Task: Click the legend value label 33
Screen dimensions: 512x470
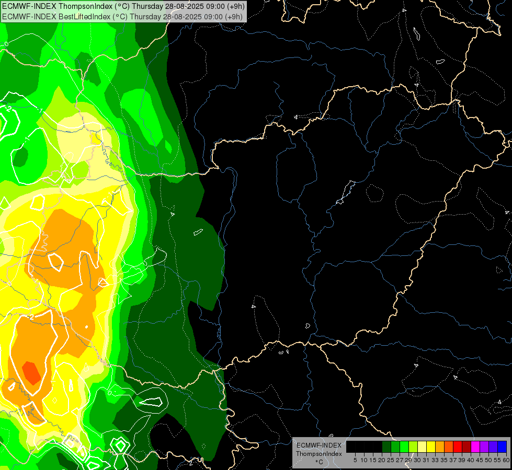Action: point(435,460)
